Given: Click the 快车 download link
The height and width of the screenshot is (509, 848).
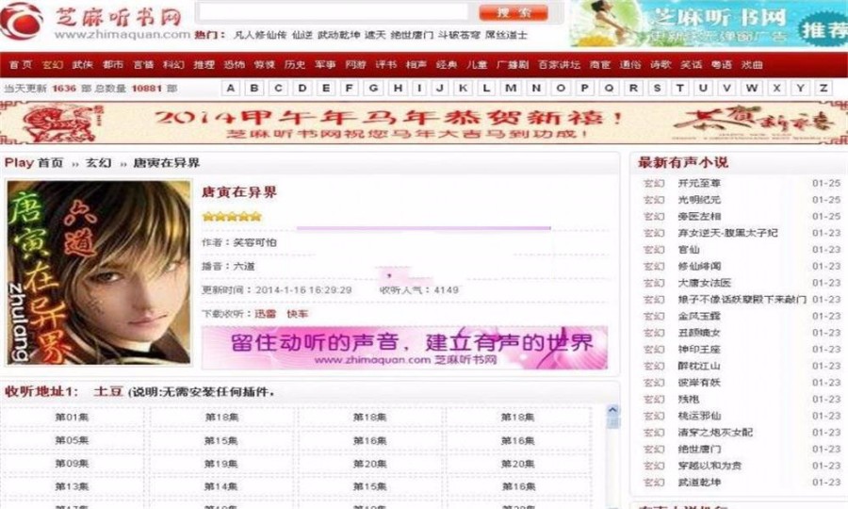Looking at the screenshot, I should 297,314.
